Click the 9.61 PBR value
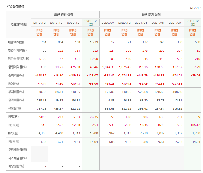This screenshot has height=173, width=203. tap(161, 142)
